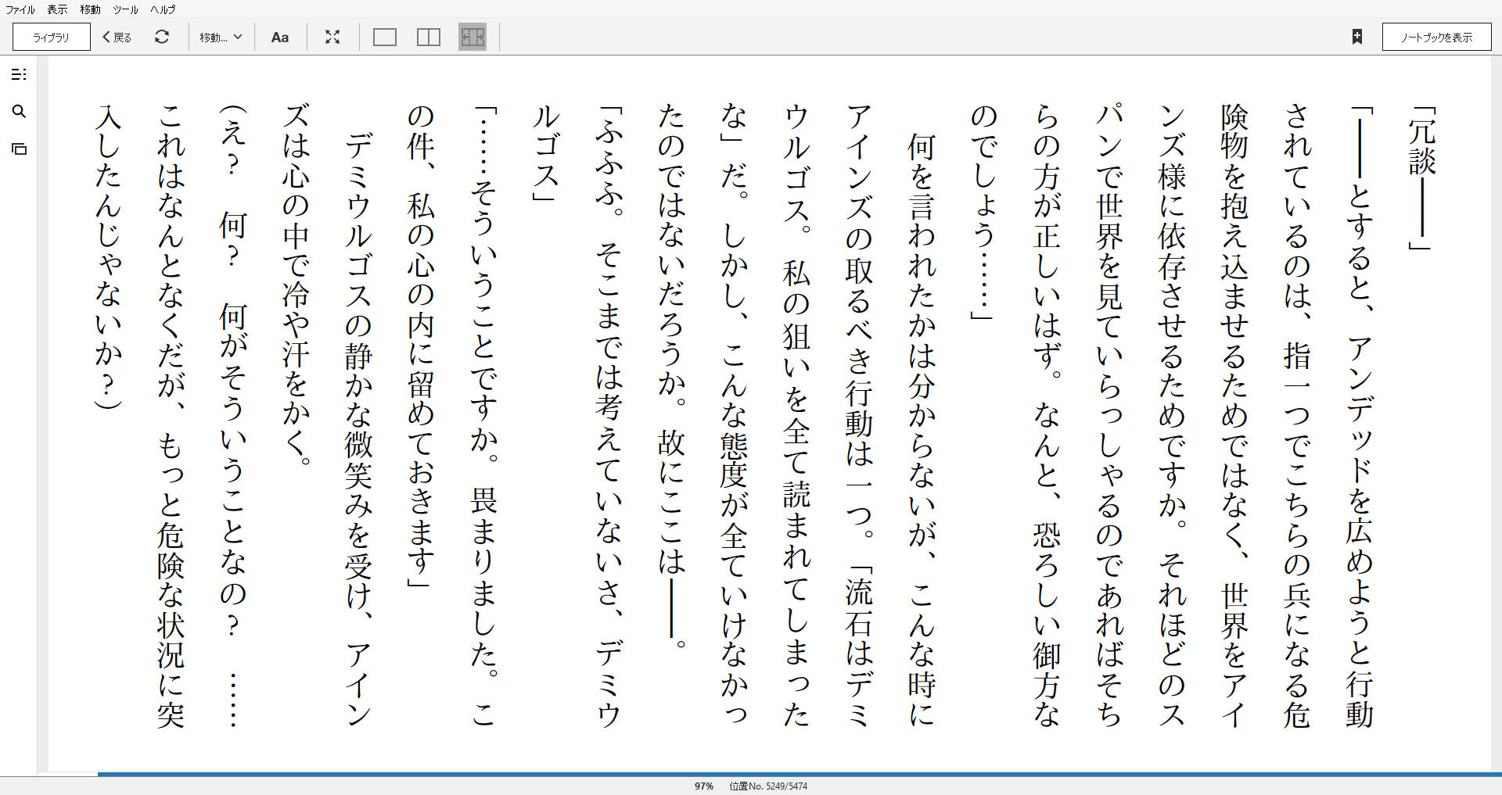Click 位置No. 5249/5474 location text
This screenshot has width=1502, height=795.
tap(768, 786)
